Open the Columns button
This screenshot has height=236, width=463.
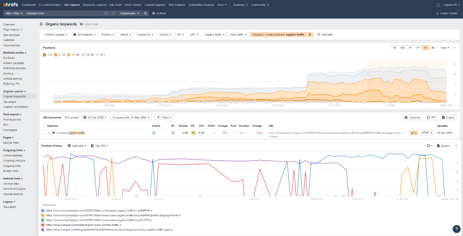(413, 117)
